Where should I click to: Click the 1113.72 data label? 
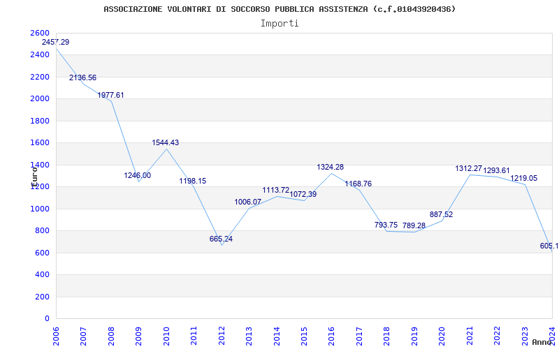coord(275,190)
